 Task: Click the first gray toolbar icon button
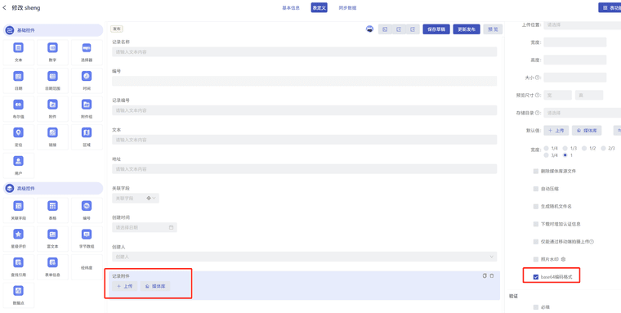click(385, 29)
